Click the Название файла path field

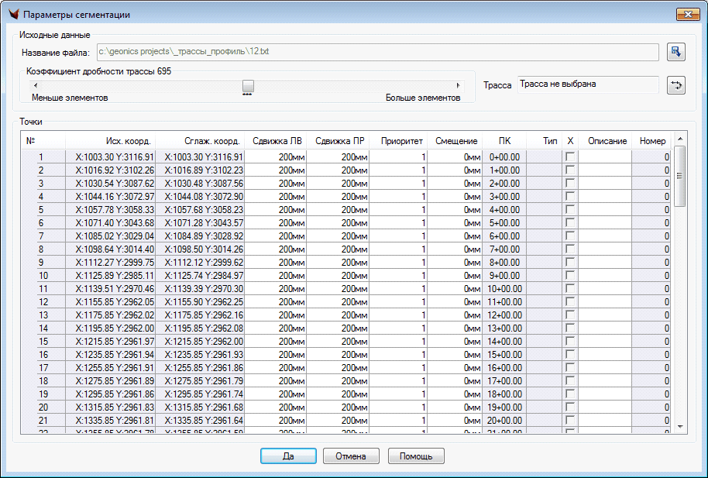[376, 52]
